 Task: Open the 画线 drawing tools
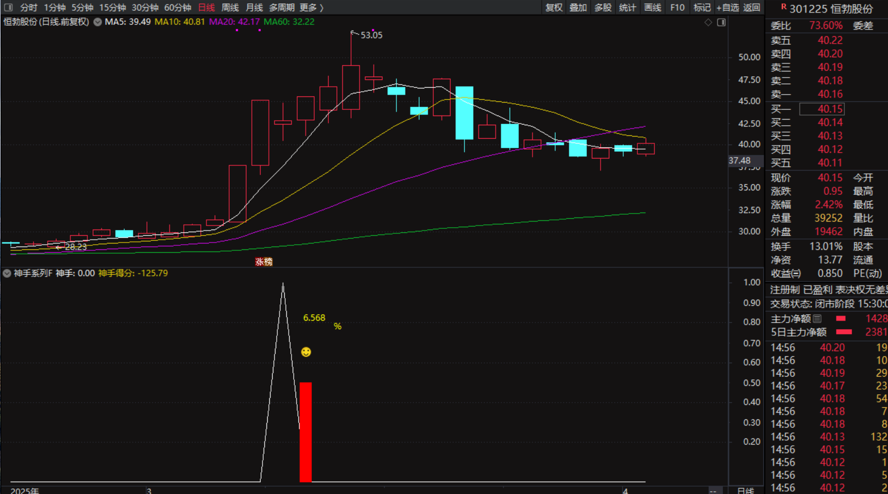(x=653, y=7)
